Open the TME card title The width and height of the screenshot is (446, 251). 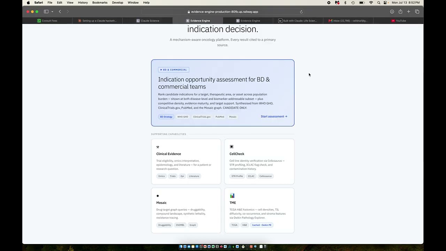click(233, 203)
